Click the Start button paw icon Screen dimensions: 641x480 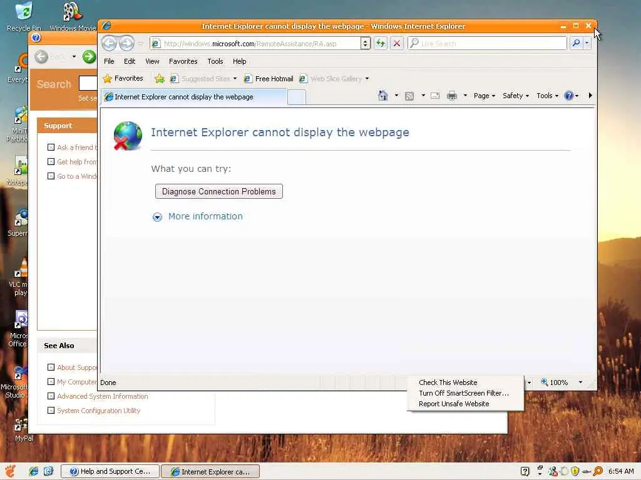click(x=10, y=471)
